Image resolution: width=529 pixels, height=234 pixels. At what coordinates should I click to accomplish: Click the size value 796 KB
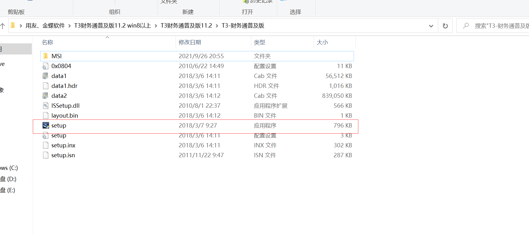[x=343, y=125]
